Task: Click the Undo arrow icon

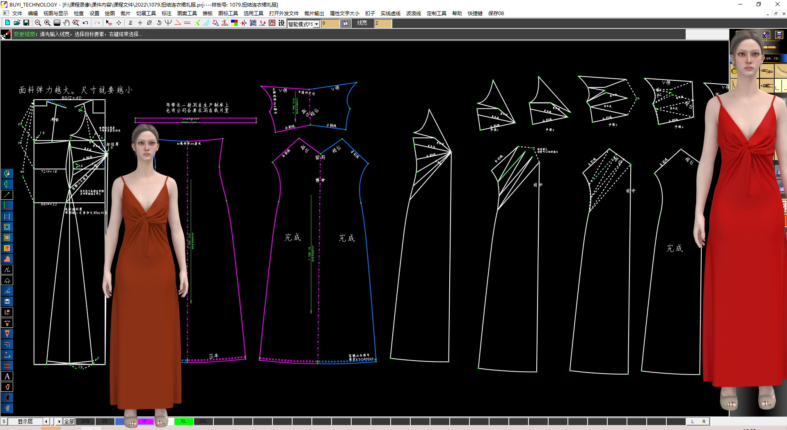Action: (85, 23)
